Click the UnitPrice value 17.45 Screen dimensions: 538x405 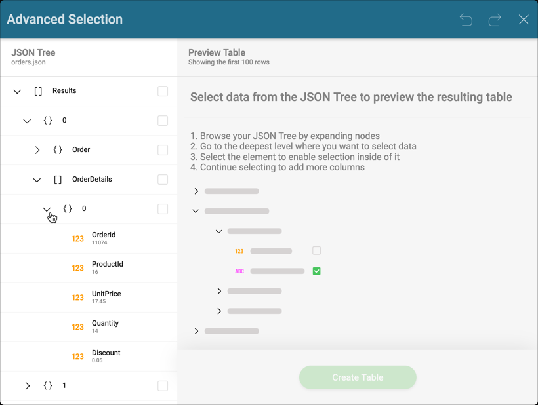tap(99, 301)
